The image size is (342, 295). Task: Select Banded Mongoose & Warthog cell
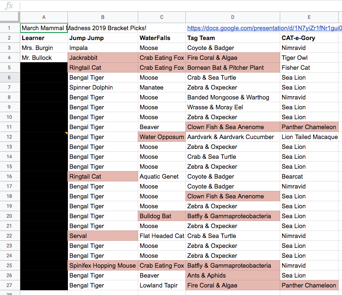(x=233, y=98)
